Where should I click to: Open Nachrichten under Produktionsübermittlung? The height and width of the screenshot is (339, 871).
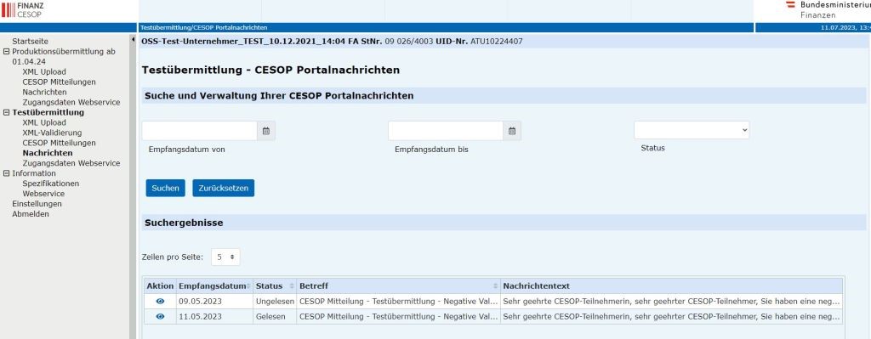(44, 92)
